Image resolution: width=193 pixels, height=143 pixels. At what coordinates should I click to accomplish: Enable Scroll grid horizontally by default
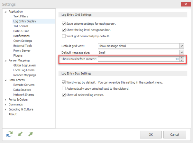coord(64,36)
